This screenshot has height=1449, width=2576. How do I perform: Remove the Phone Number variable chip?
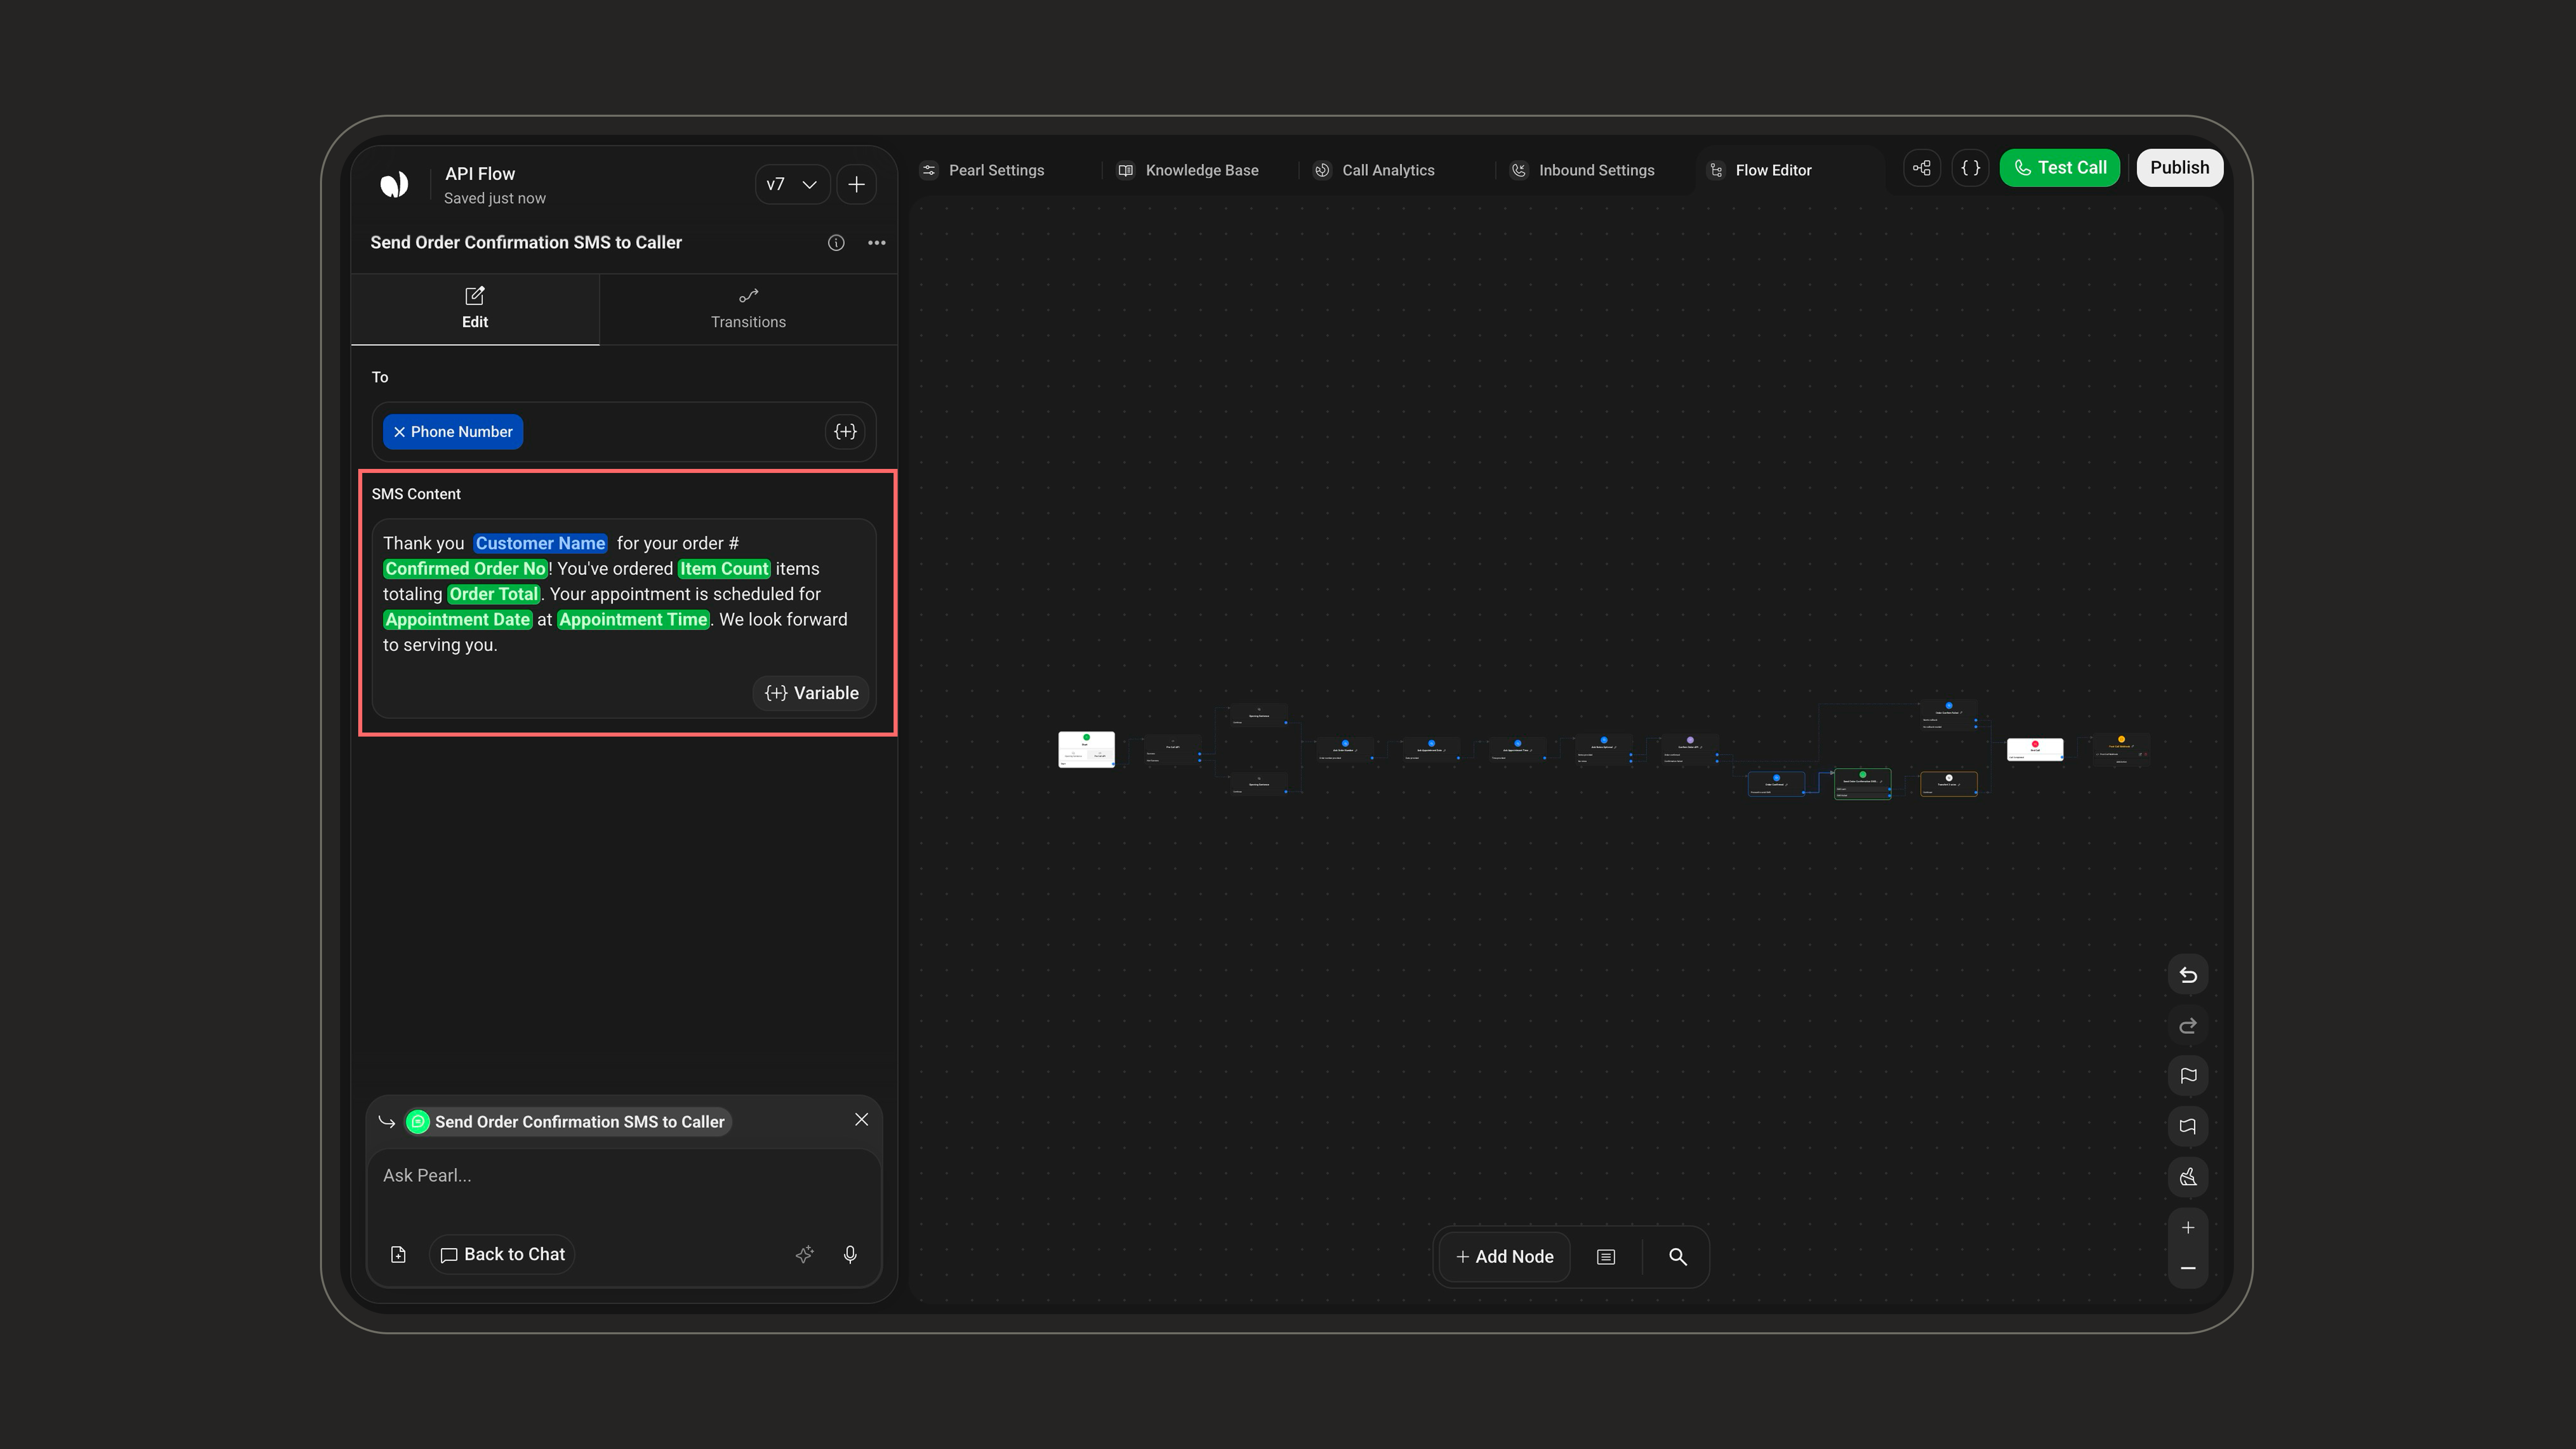pos(399,432)
